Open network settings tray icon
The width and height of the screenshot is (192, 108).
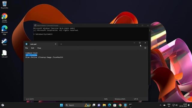(173, 105)
